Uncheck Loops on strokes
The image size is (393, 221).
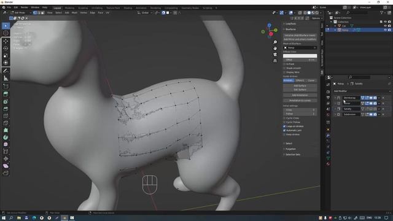click(x=284, y=126)
